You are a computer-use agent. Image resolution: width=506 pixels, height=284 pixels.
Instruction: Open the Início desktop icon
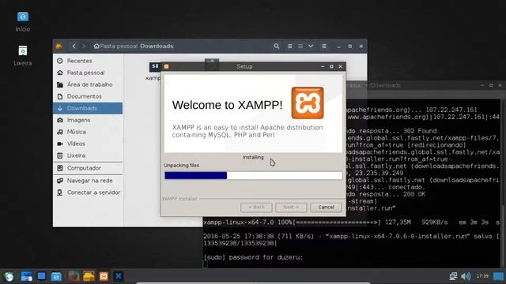tap(23, 21)
